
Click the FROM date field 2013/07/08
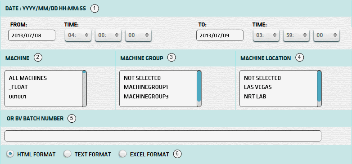[x=32, y=35]
